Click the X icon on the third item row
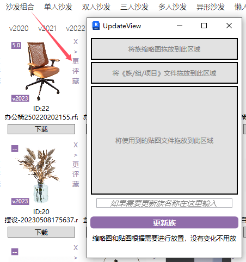This screenshot has width=246, height=262. [76, 248]
